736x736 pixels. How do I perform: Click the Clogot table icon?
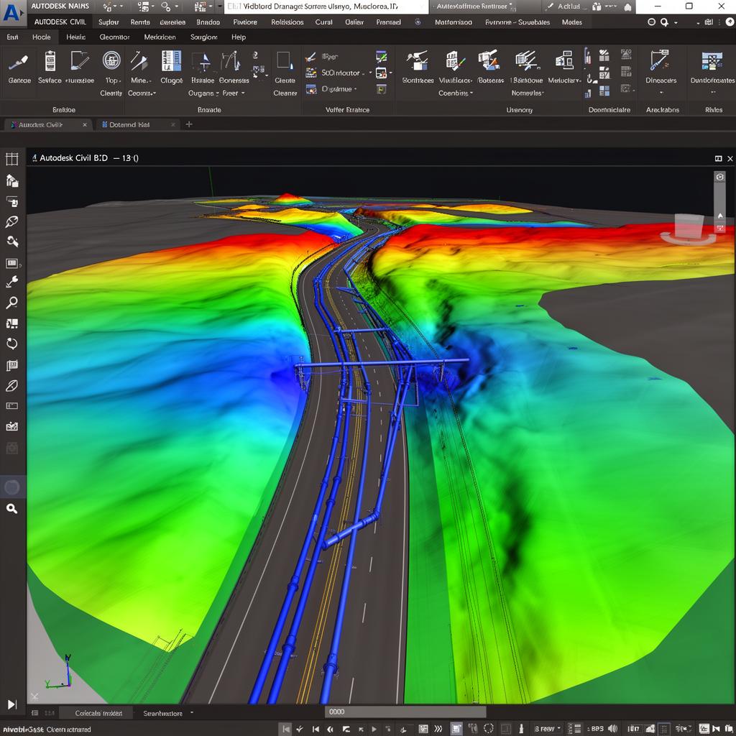[x=171, y=61]
